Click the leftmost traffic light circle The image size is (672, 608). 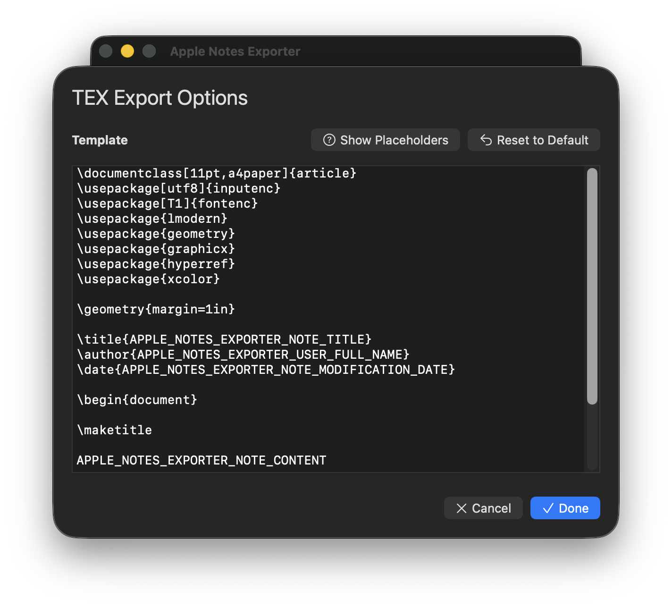click(x=105, y=51)
